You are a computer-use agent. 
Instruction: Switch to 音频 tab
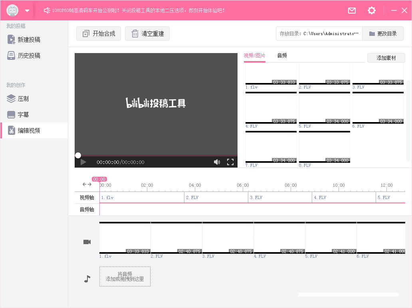[x=282, y=56]
